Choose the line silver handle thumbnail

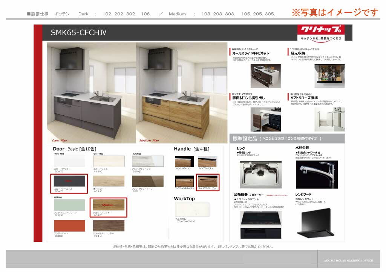[184, 162]
